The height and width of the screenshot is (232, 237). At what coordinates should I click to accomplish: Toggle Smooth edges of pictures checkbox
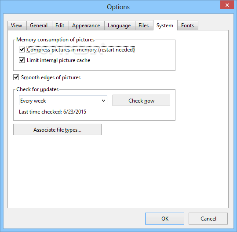(x=16, y=77)
